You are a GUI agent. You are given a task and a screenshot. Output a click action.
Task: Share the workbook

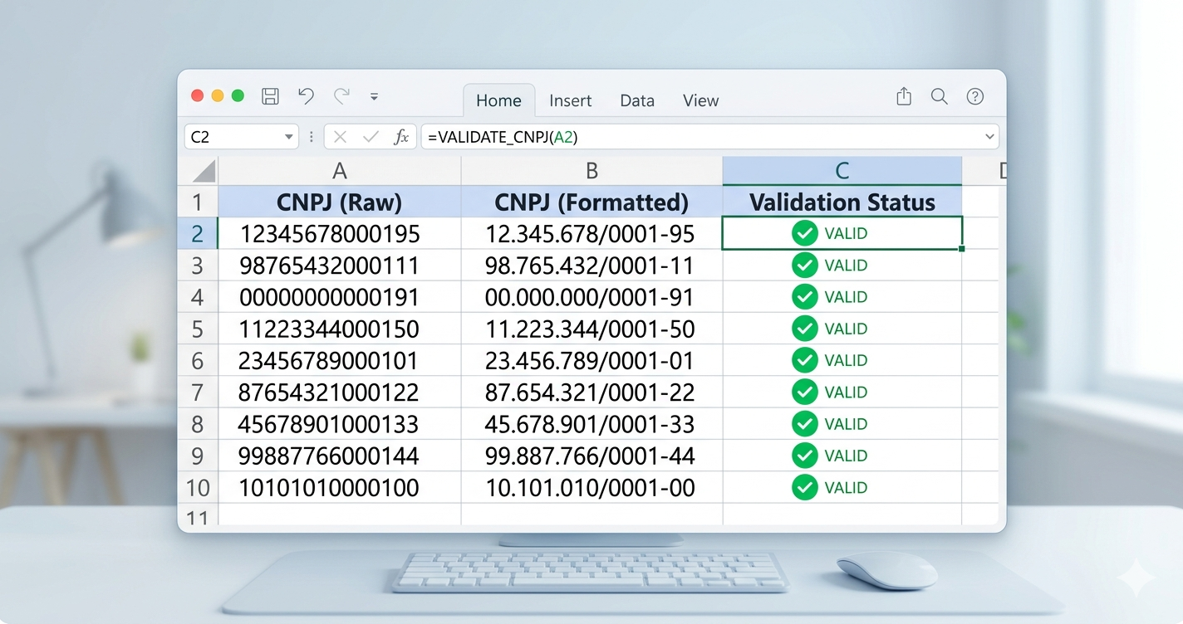tap(903, 96)
